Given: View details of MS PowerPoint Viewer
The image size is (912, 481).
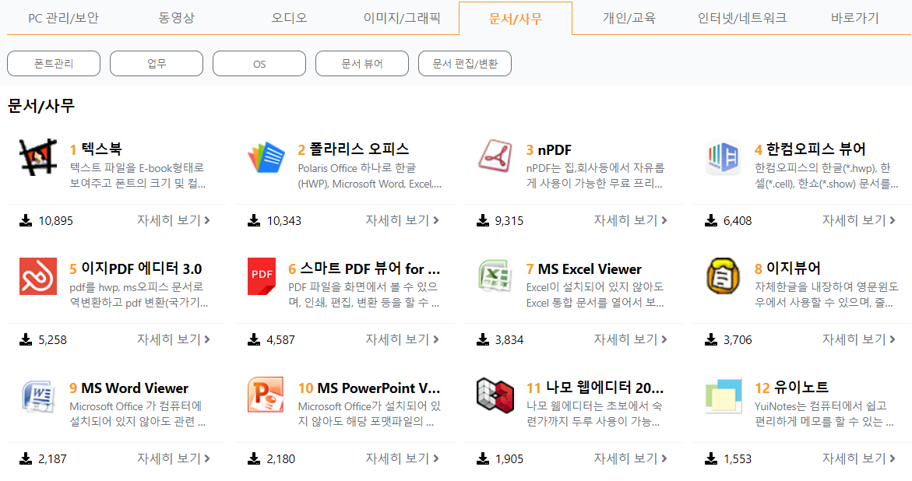Looking at the screenshot, I should coord(402,458).
